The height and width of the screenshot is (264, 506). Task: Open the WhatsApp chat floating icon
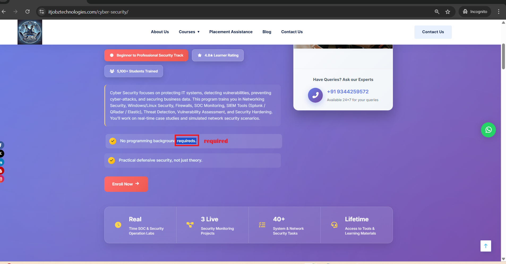pyautogui.click(x=488, y=130)
